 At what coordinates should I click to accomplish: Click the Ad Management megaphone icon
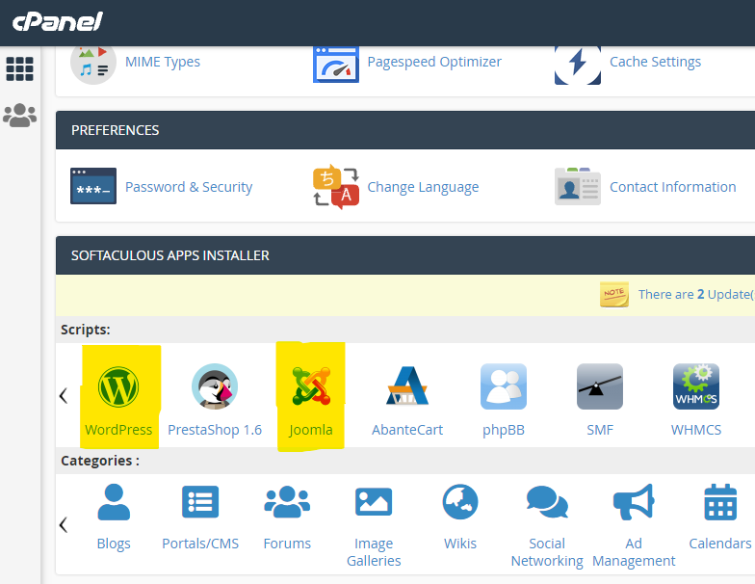(x=634, y=502)
